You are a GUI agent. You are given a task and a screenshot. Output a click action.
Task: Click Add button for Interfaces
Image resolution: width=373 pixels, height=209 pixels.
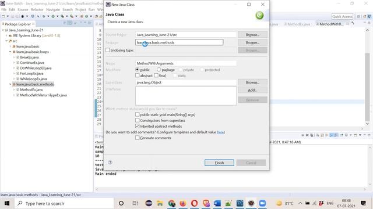252,90
